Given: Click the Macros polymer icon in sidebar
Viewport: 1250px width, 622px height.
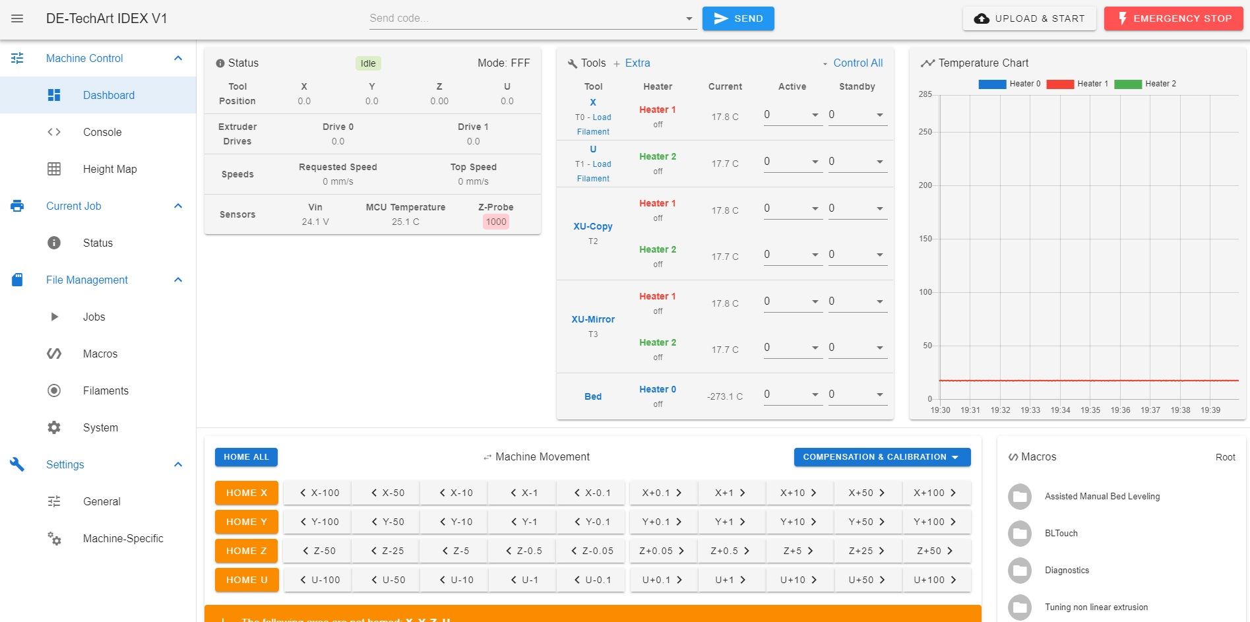Looking at the screenshot, I should pos(54,354).
